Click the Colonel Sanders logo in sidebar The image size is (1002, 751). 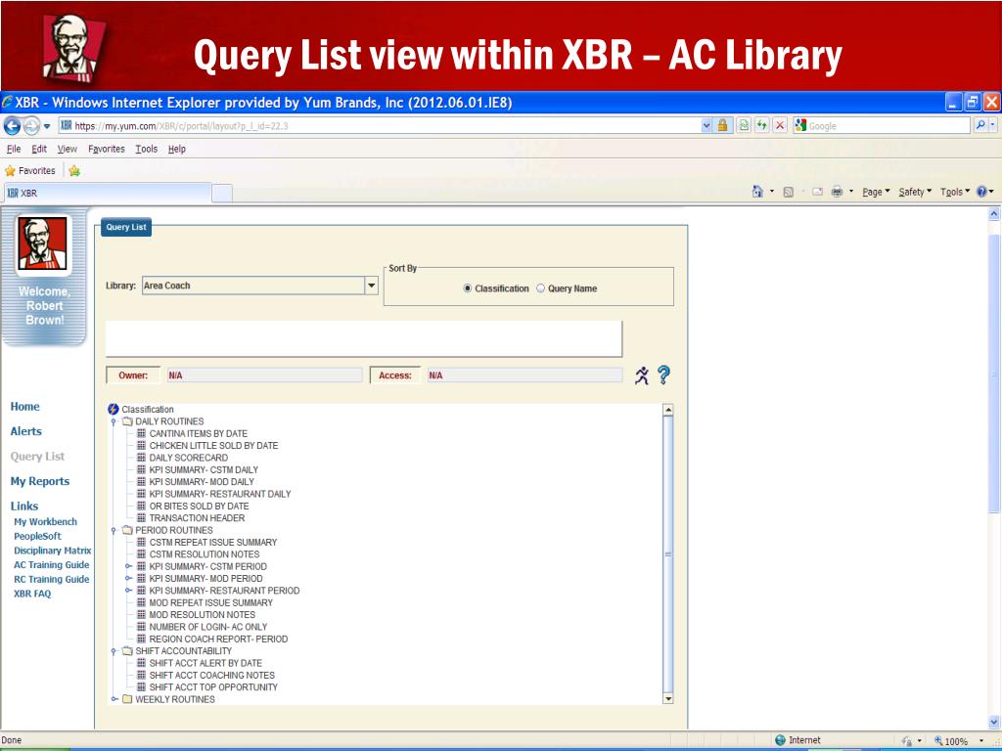(43, 243)
